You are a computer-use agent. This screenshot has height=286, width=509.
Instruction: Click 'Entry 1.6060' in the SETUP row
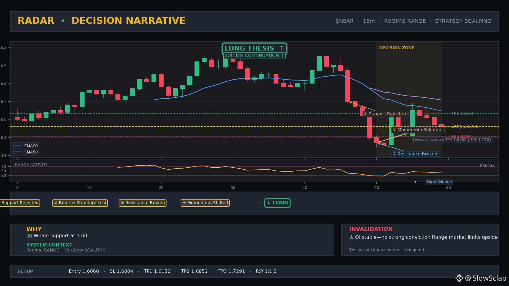(x=84, y=271)
